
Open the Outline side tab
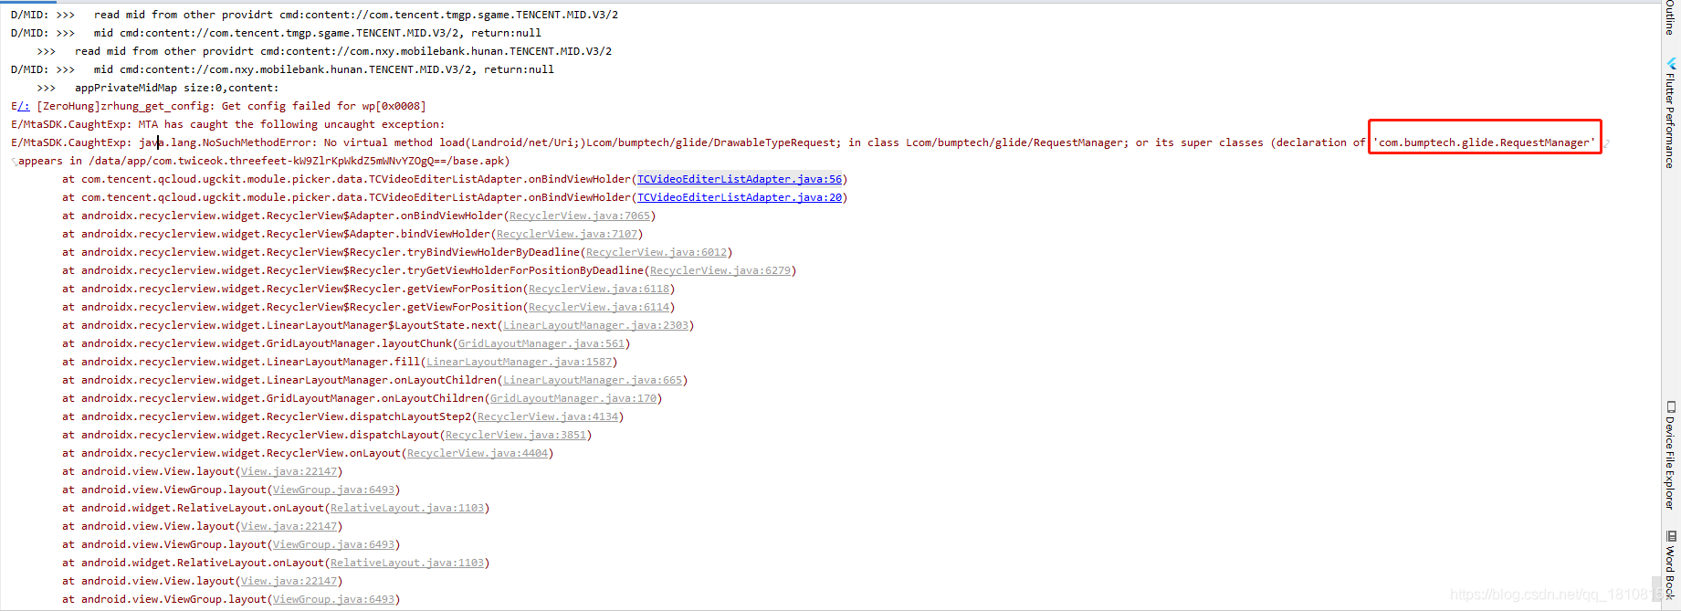(1670, 17)
